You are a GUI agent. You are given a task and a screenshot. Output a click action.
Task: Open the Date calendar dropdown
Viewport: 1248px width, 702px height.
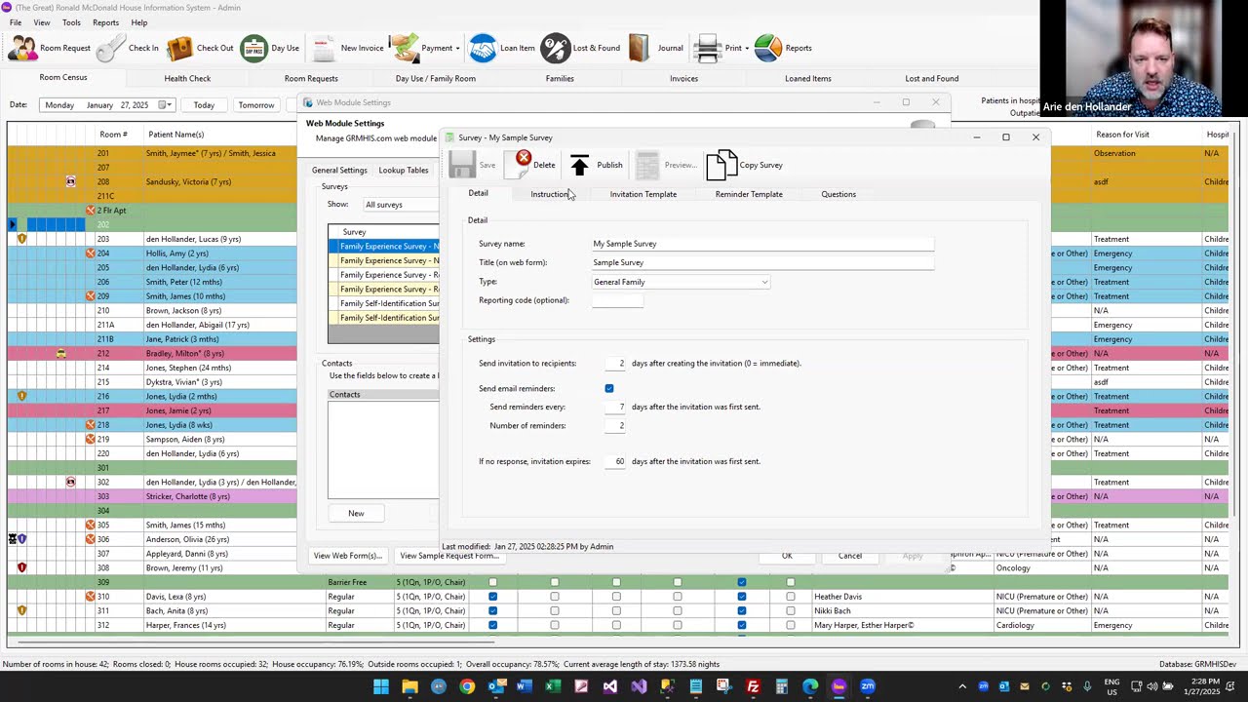click(x=166, y=105)
